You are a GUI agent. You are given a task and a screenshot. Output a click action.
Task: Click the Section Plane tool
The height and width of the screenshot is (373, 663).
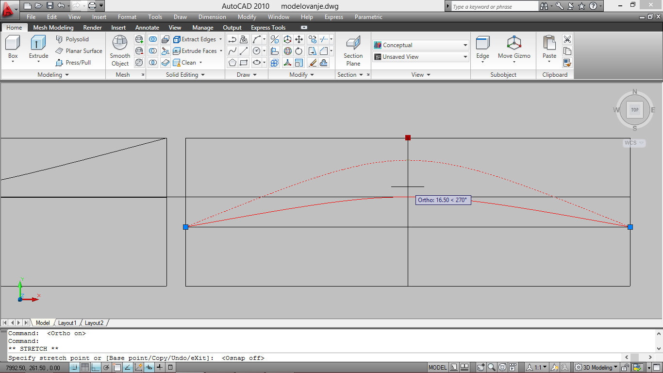[x=353, y=51]
